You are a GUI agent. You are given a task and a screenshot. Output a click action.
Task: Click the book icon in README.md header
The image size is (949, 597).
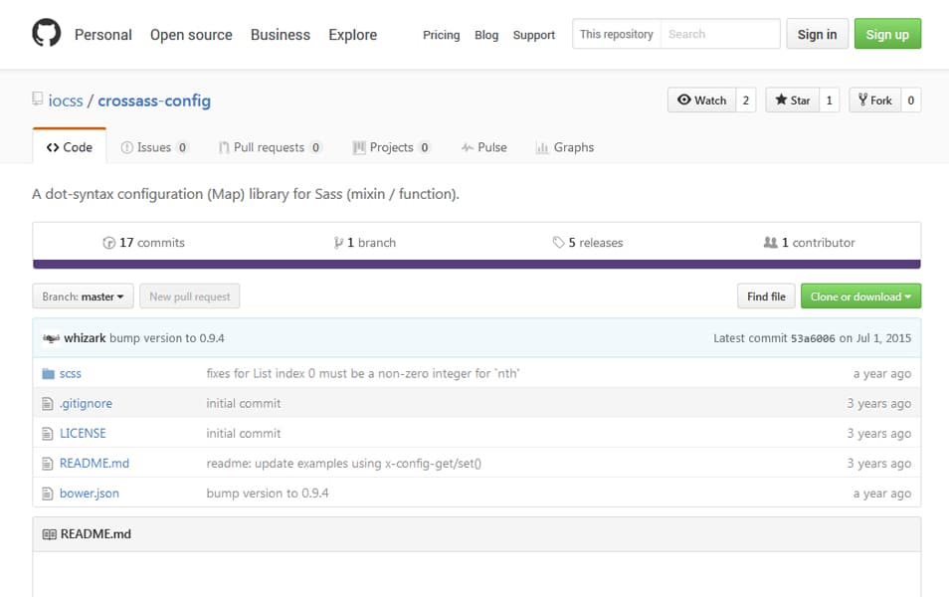pos(50,534)
